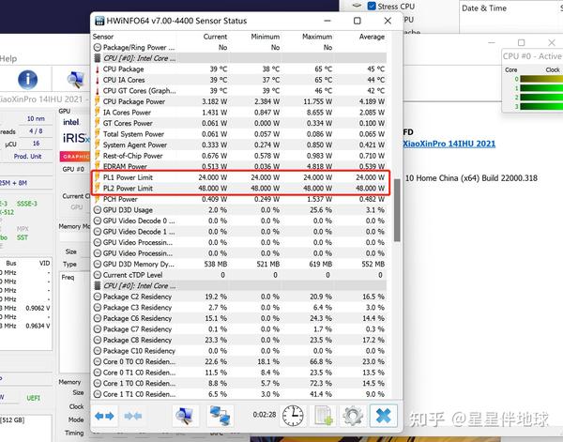Viewport: 563px width, 442px height.
Task: Select the GT Cores Power row
Action: tap(239, 123)
